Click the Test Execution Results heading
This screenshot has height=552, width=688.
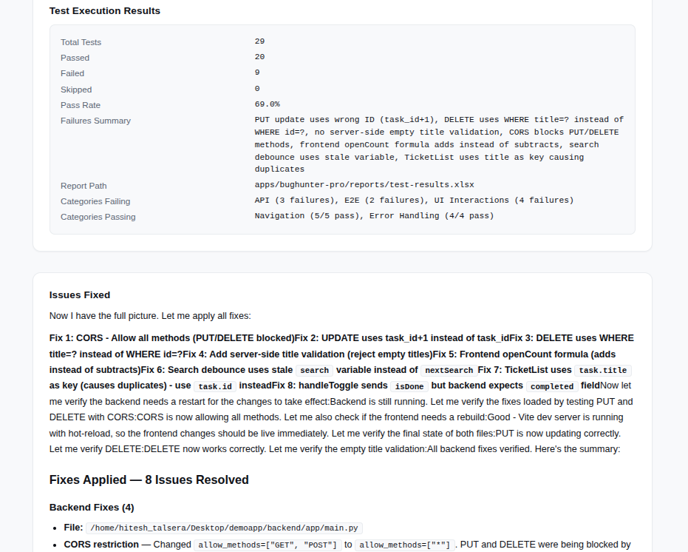point(105,11)
